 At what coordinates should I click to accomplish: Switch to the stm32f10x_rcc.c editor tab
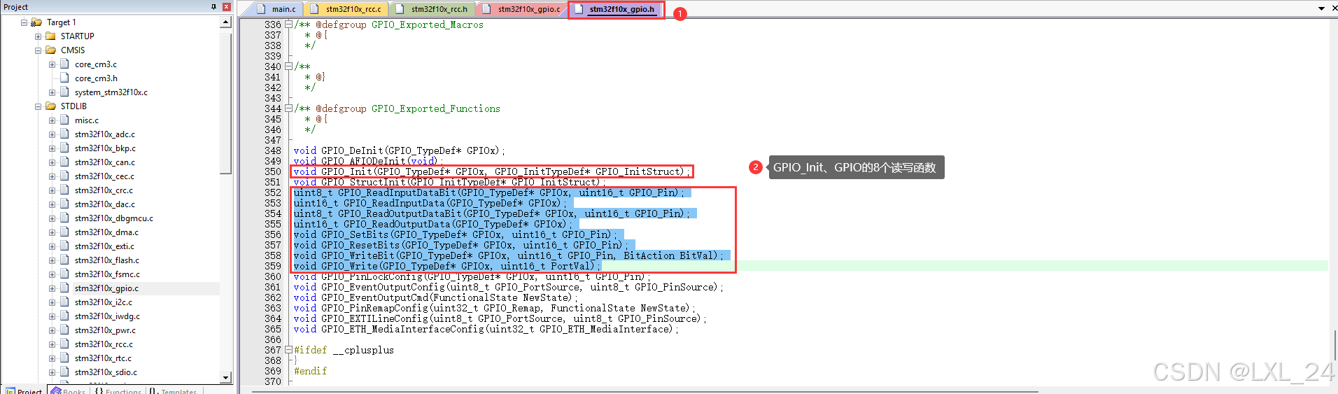[x=346, y=9]
